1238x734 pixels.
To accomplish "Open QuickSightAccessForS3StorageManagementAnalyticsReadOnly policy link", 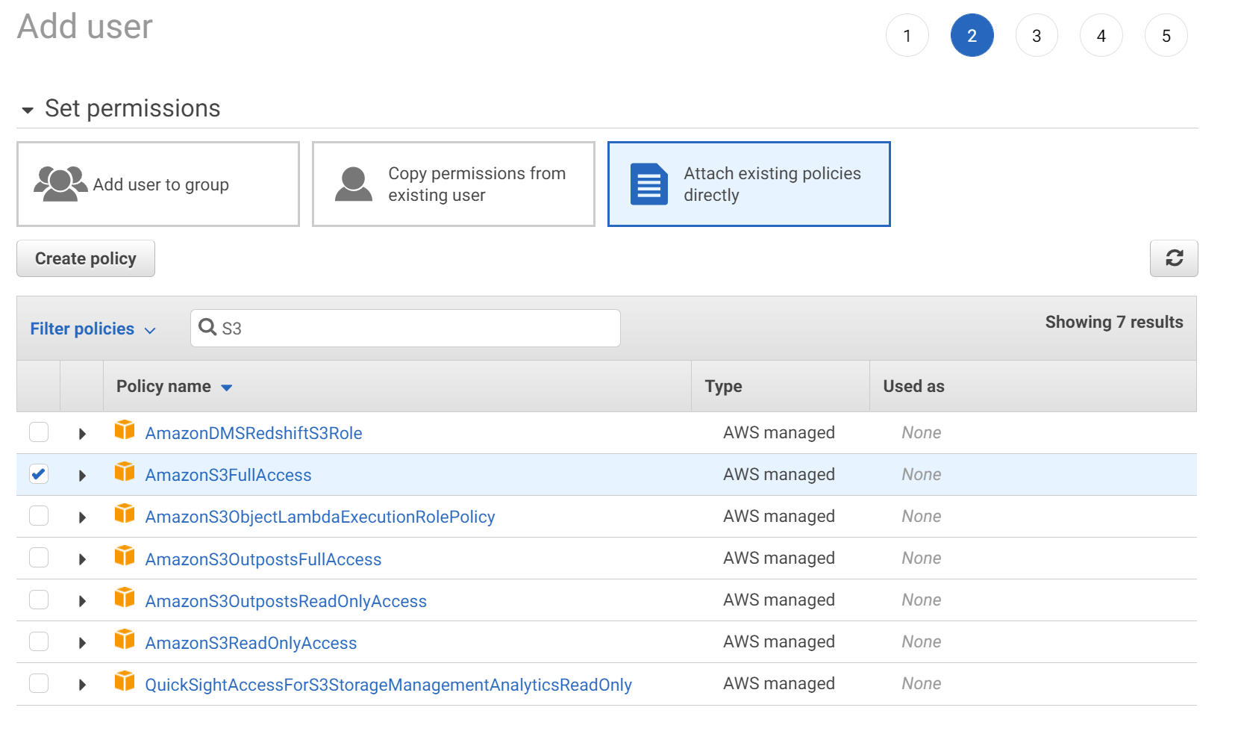I will [x=388, y=685].
